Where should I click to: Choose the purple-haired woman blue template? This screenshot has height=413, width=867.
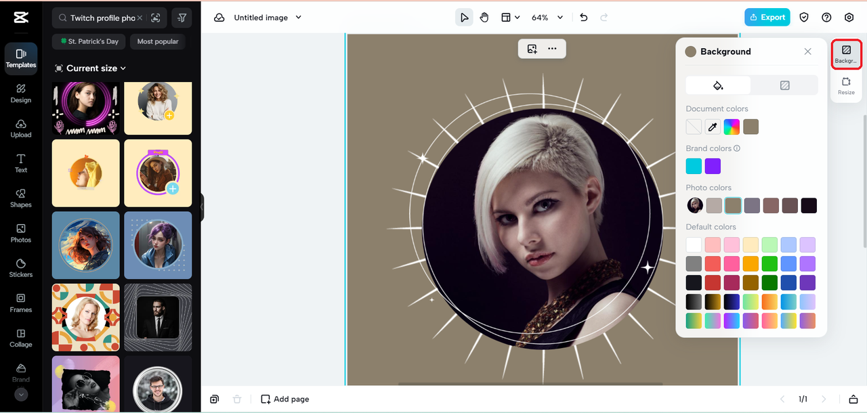click(x=158, y=245)
